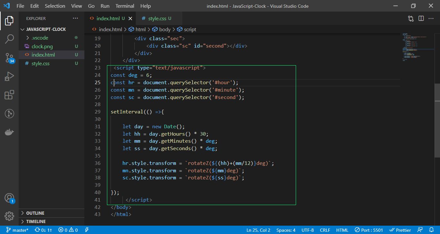Image resolution: width=440 pixels, height=234 pixels.
Task: Select the index.html editor tab
Action: point(110,19)
